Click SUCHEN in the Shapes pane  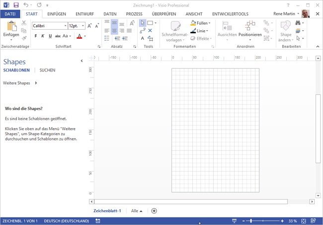click(47, 71)
